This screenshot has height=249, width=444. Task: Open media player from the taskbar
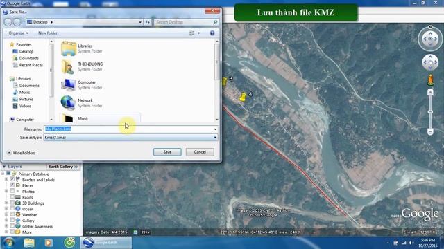[x=49, y=243]
